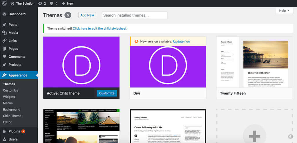Click the Add New button
Image resolution: width=297 pixels, height=143 pixels.
[87, 15]
